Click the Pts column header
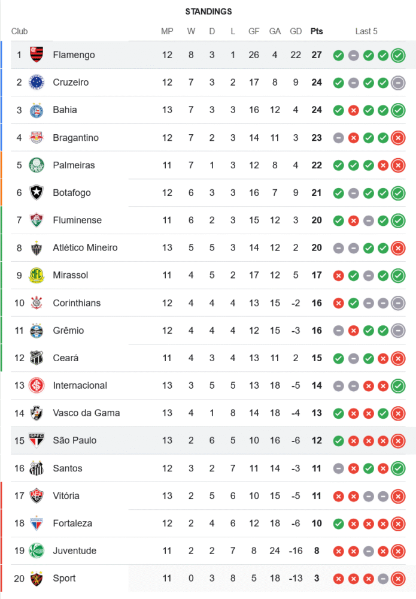The width and height of the screenshot is (416, 599). pos(316,31)
